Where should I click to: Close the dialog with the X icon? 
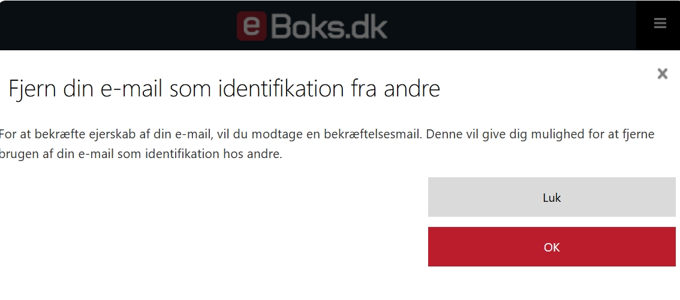tap(662, 74)
